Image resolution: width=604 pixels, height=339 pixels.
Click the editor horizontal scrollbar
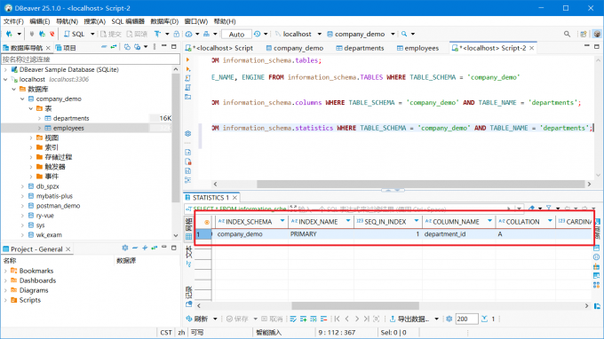421,184
